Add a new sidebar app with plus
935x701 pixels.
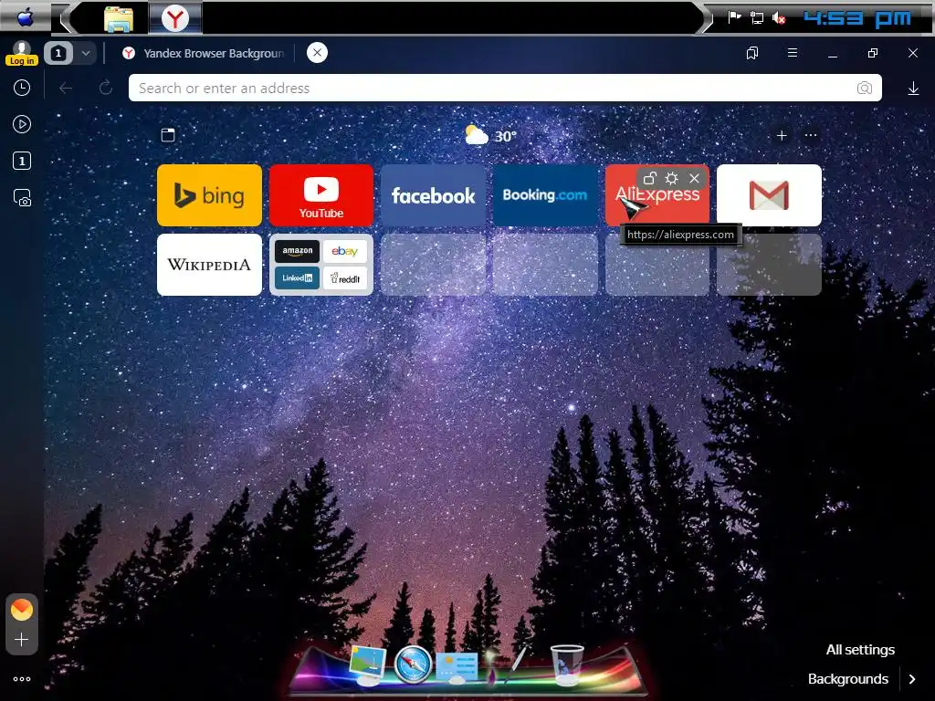click(22, 640)
